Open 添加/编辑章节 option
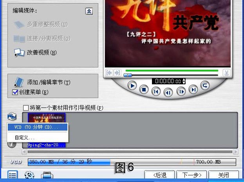 [x=48, y=82]
